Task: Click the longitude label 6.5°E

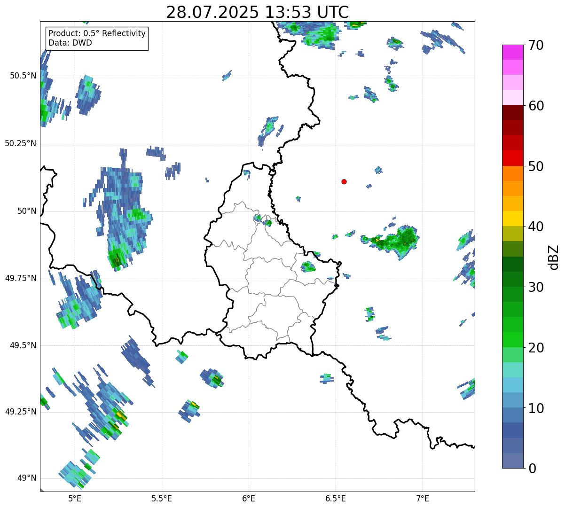Action: coord(336,498)
